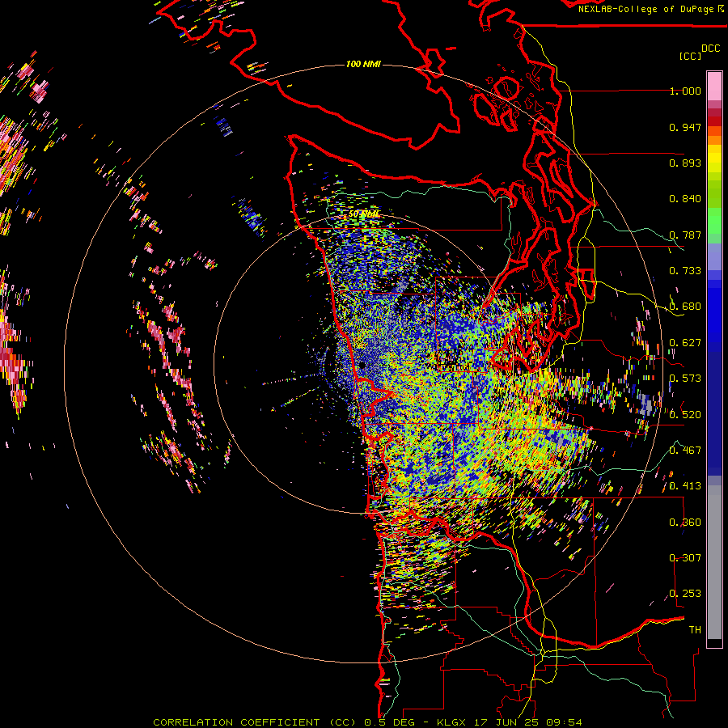Select the 0.787 scale value

(685, 235)
